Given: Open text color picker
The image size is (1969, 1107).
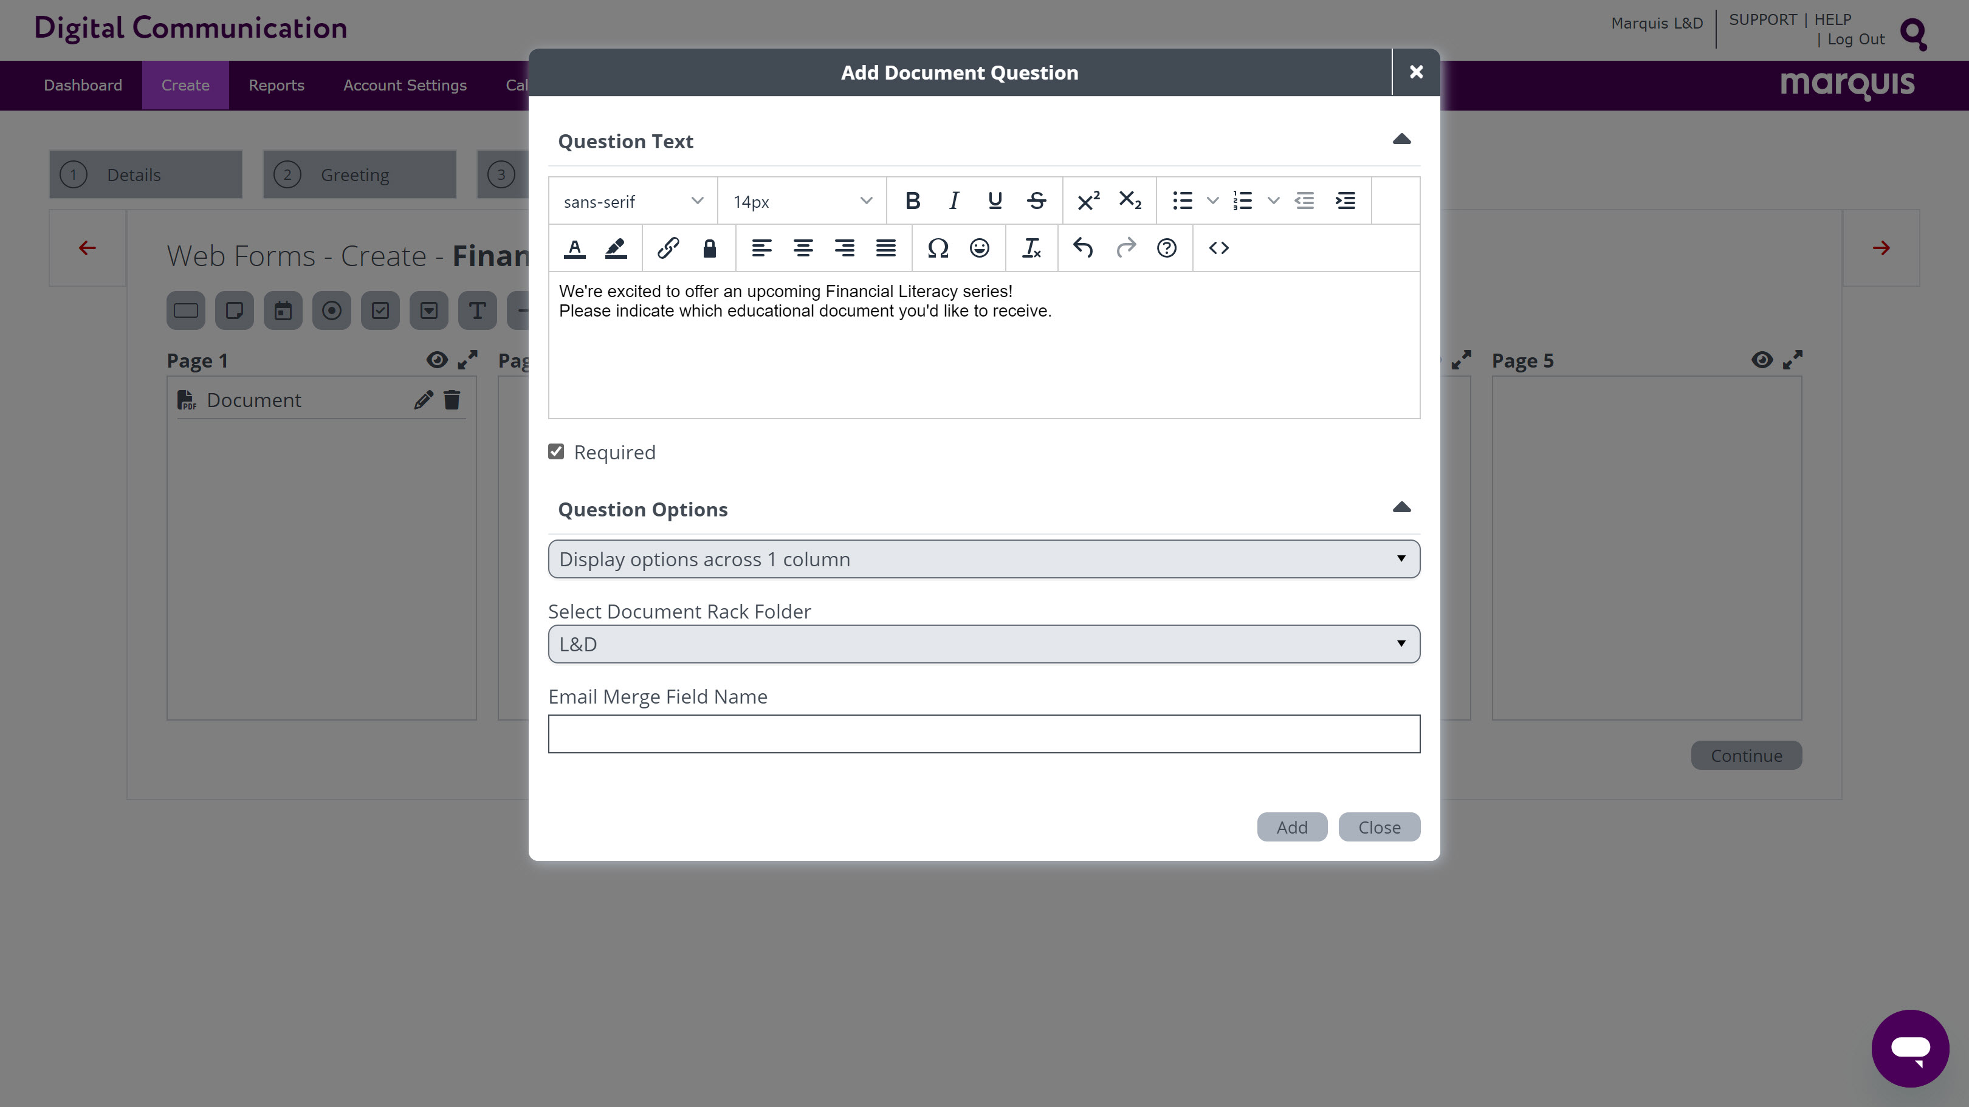Looking at the screenshot, I should (575, 248).
